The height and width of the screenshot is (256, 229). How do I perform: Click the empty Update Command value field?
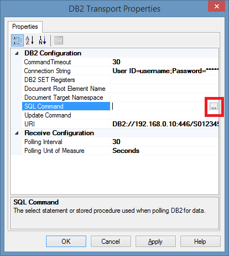coord(164,115)
